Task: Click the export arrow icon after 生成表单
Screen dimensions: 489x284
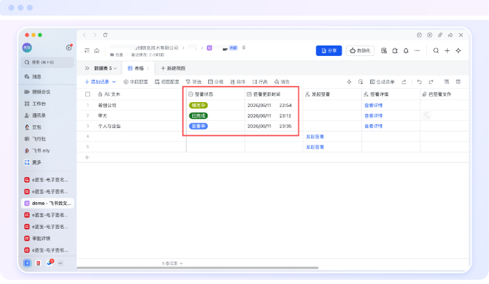Action: point(404,82)
